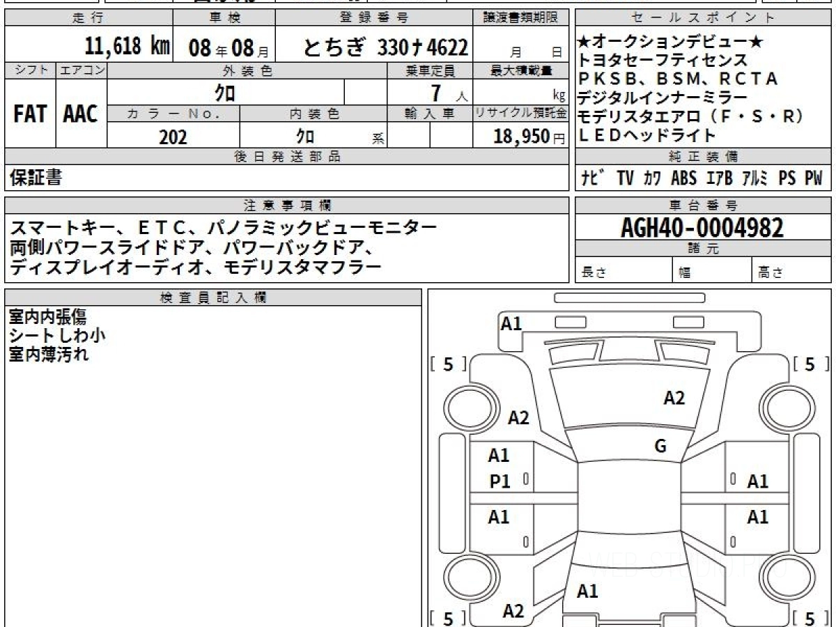The width and height of the screenshot is (836, 627).
Task: Click color number 202
Action: pos(173,137)
